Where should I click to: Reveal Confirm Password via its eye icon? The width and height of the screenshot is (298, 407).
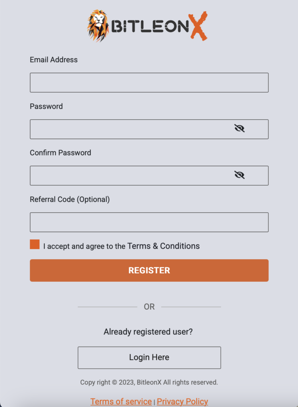point(239,175)
